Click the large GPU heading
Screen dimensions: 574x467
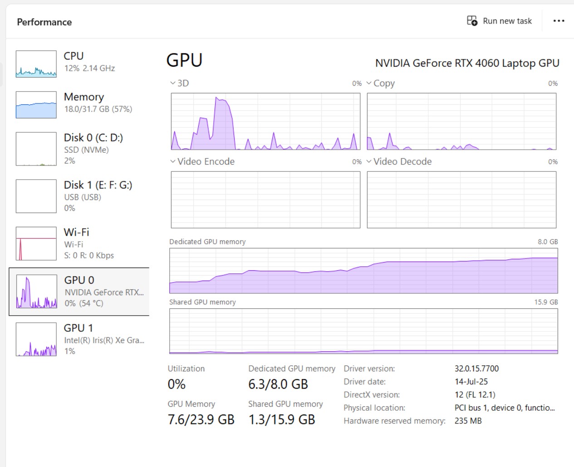point(184,60)
